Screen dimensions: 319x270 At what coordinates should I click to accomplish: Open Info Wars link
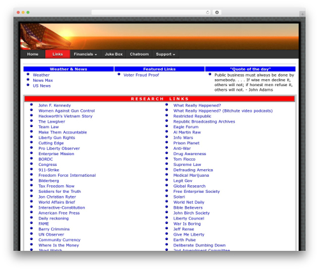coord(183,138)
